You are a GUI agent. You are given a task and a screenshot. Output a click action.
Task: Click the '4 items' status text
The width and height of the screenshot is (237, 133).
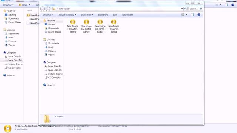tap(59, 116)
